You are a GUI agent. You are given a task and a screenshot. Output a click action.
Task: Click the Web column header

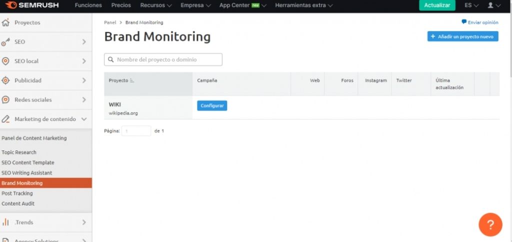click(315, 80)
